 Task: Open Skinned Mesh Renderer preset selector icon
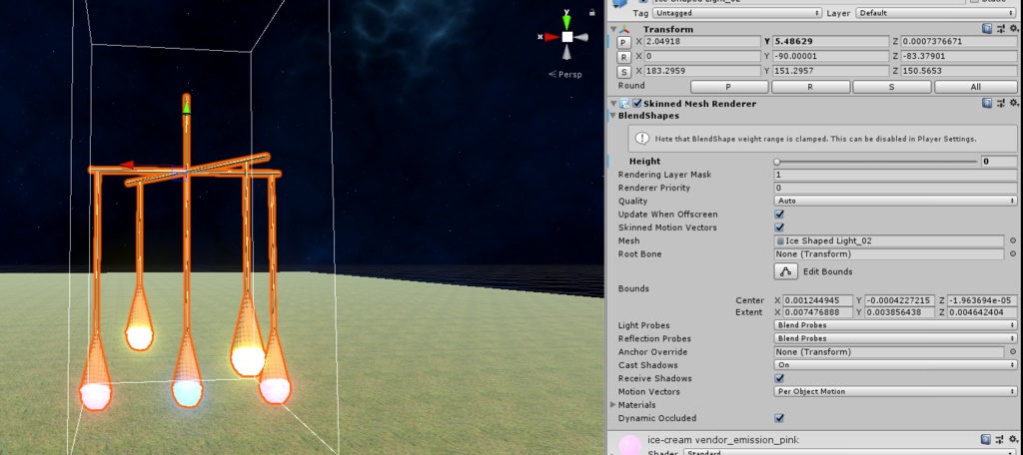1001,103
